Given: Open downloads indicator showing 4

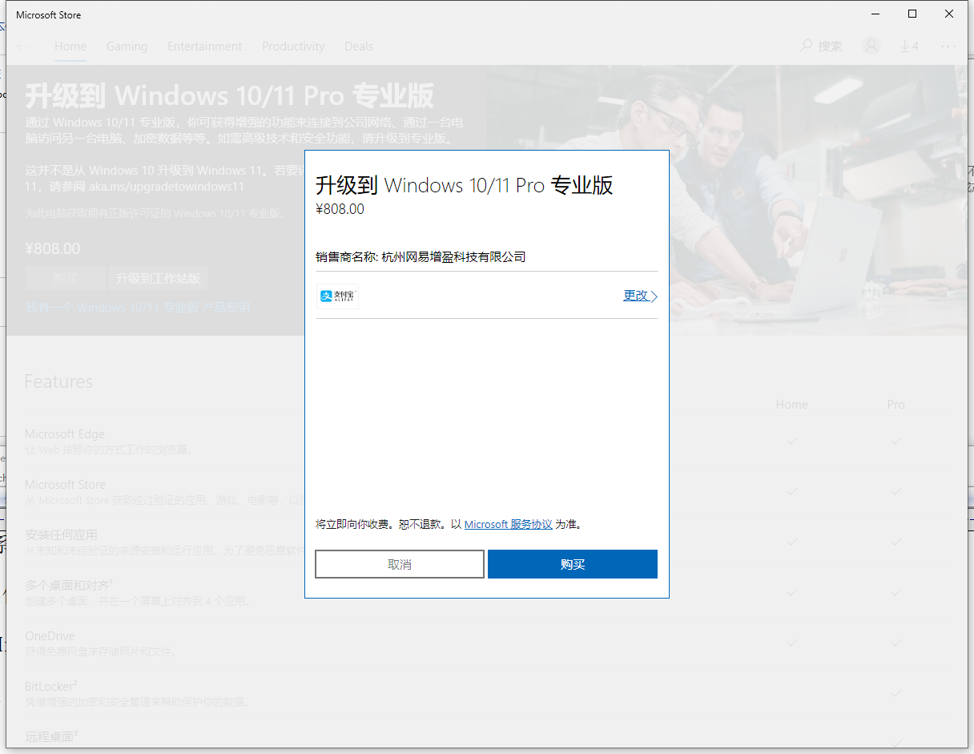Looking at the screenshot, I should [x=909, y=46].
